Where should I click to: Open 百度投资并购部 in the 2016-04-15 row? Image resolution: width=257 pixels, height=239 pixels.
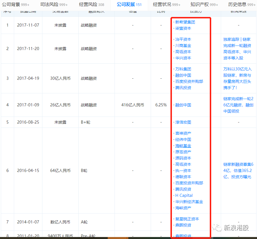tap(189, 183)
